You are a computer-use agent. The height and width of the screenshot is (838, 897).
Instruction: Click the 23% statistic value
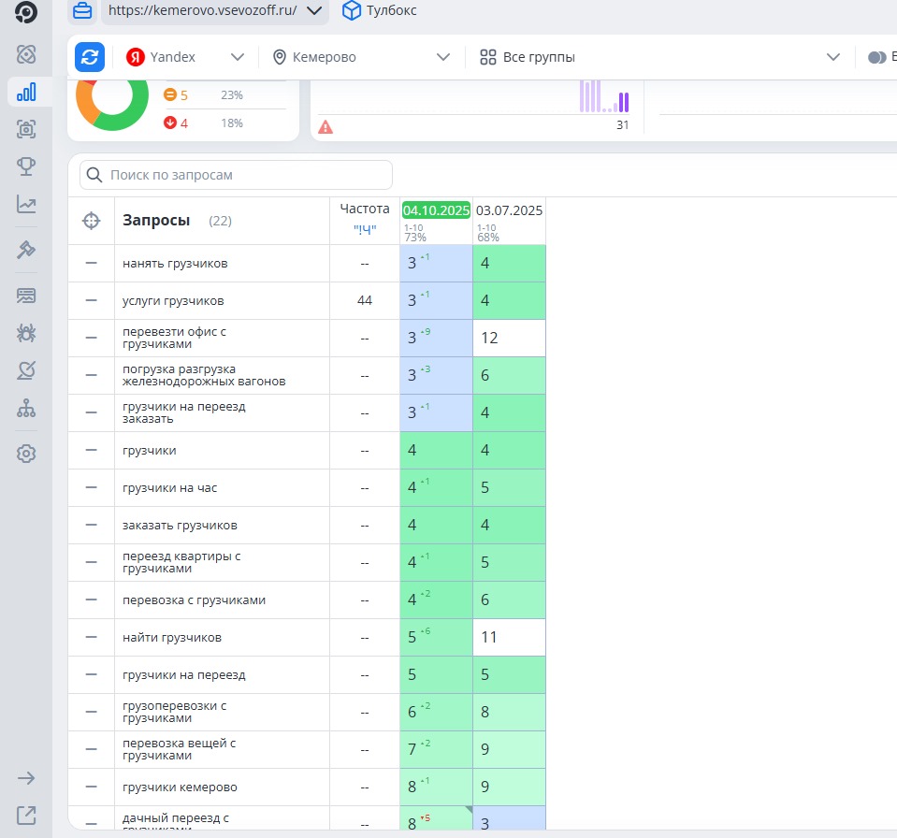click(232, 95)
